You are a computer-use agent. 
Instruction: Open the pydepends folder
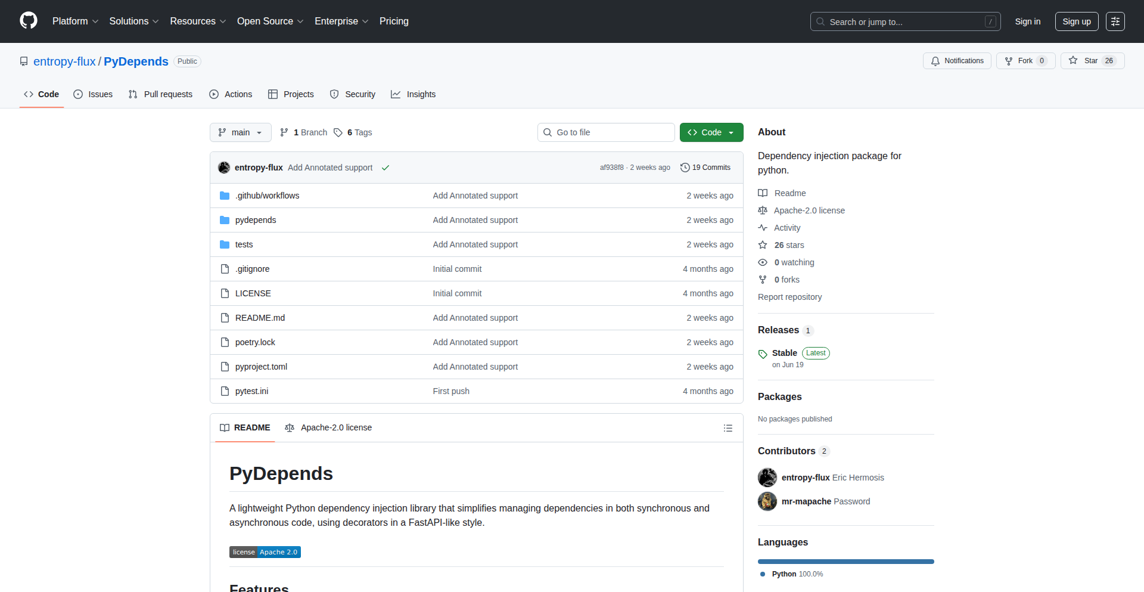[x=255, y=220]
